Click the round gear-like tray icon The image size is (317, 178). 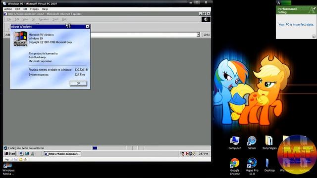tap(190, 154)
